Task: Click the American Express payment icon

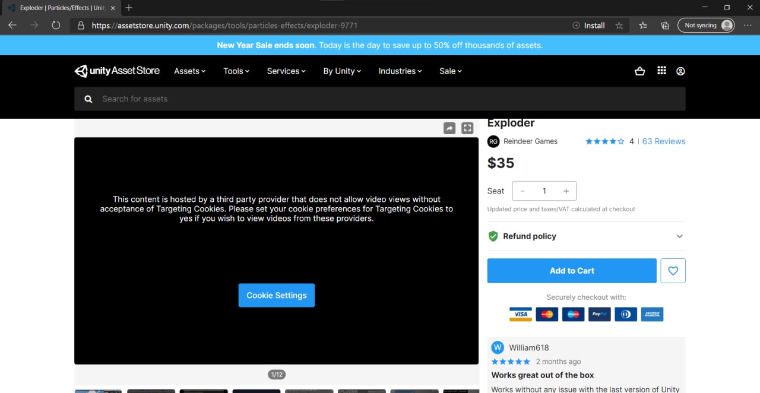Action: pos(652,314)
